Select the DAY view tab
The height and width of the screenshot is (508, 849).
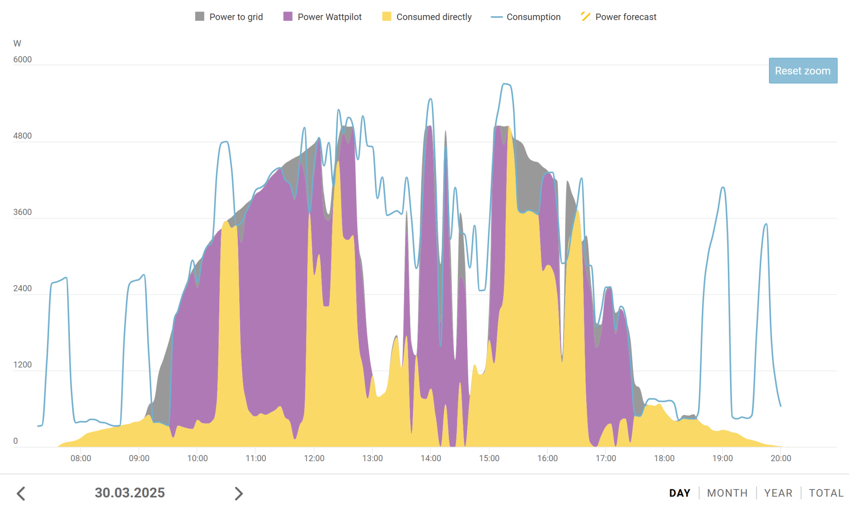pos(680,493)
